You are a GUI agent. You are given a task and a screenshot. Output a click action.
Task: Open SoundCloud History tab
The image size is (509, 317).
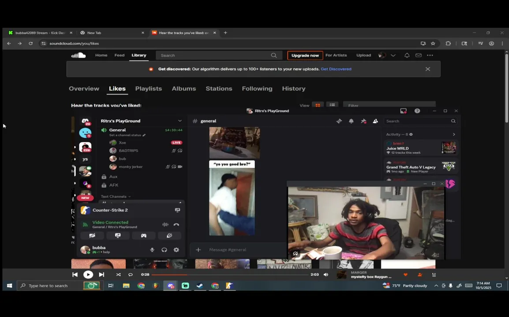[293, 88]
